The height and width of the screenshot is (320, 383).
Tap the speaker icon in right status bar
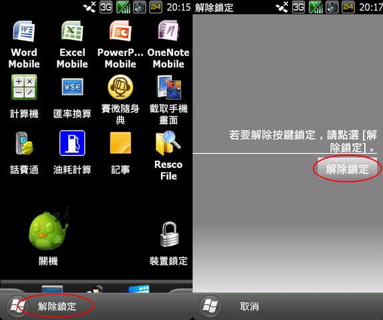[332, 7]
